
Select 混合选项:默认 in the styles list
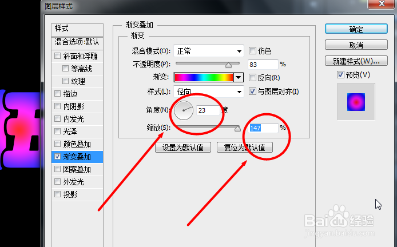point(77,42)
